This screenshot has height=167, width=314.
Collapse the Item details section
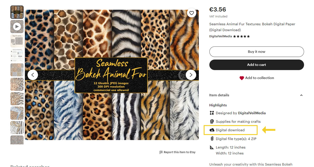(x=301, y=95)
